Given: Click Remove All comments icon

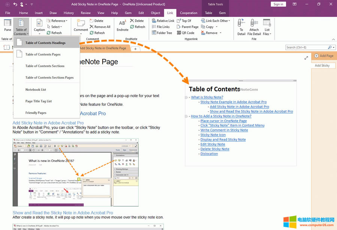Looking at the screenshot, I should 100,27.
